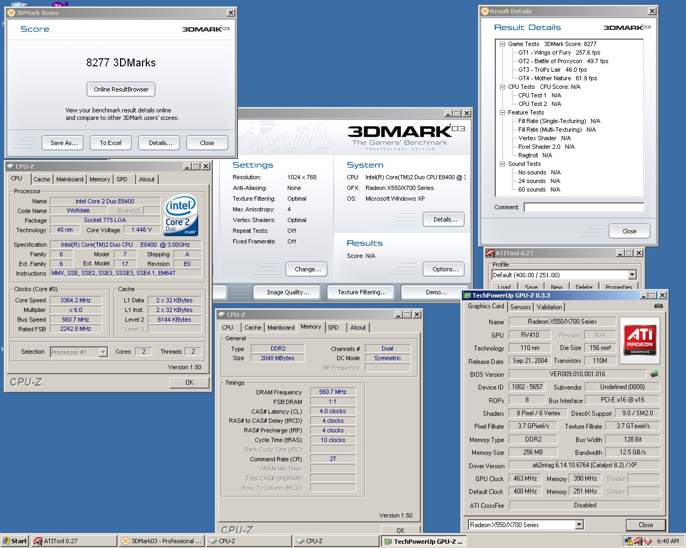The height and width of the screenshot is (548, 686).
Task: Click the 3DMark Score title bar icon
Action: (x=11, y=12)
